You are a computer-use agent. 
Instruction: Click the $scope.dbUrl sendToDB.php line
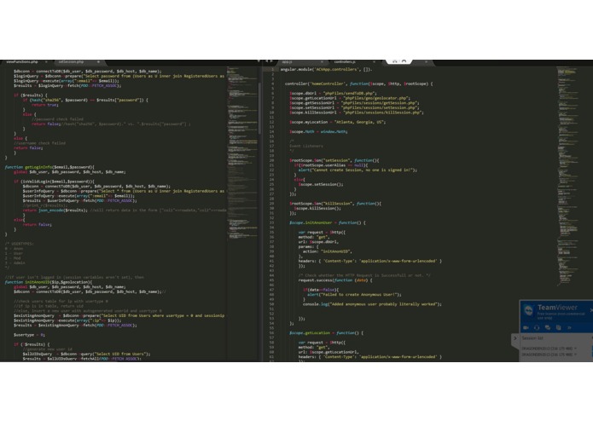pyautogui.click(x=333, y=93)
